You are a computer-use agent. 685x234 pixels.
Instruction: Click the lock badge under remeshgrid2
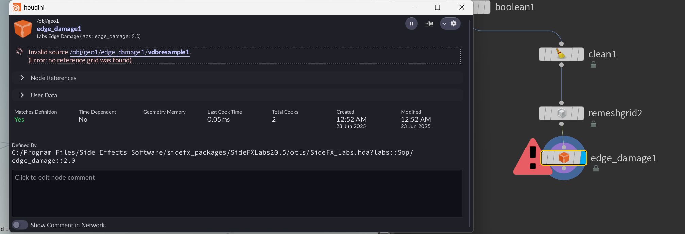point(594,124)
